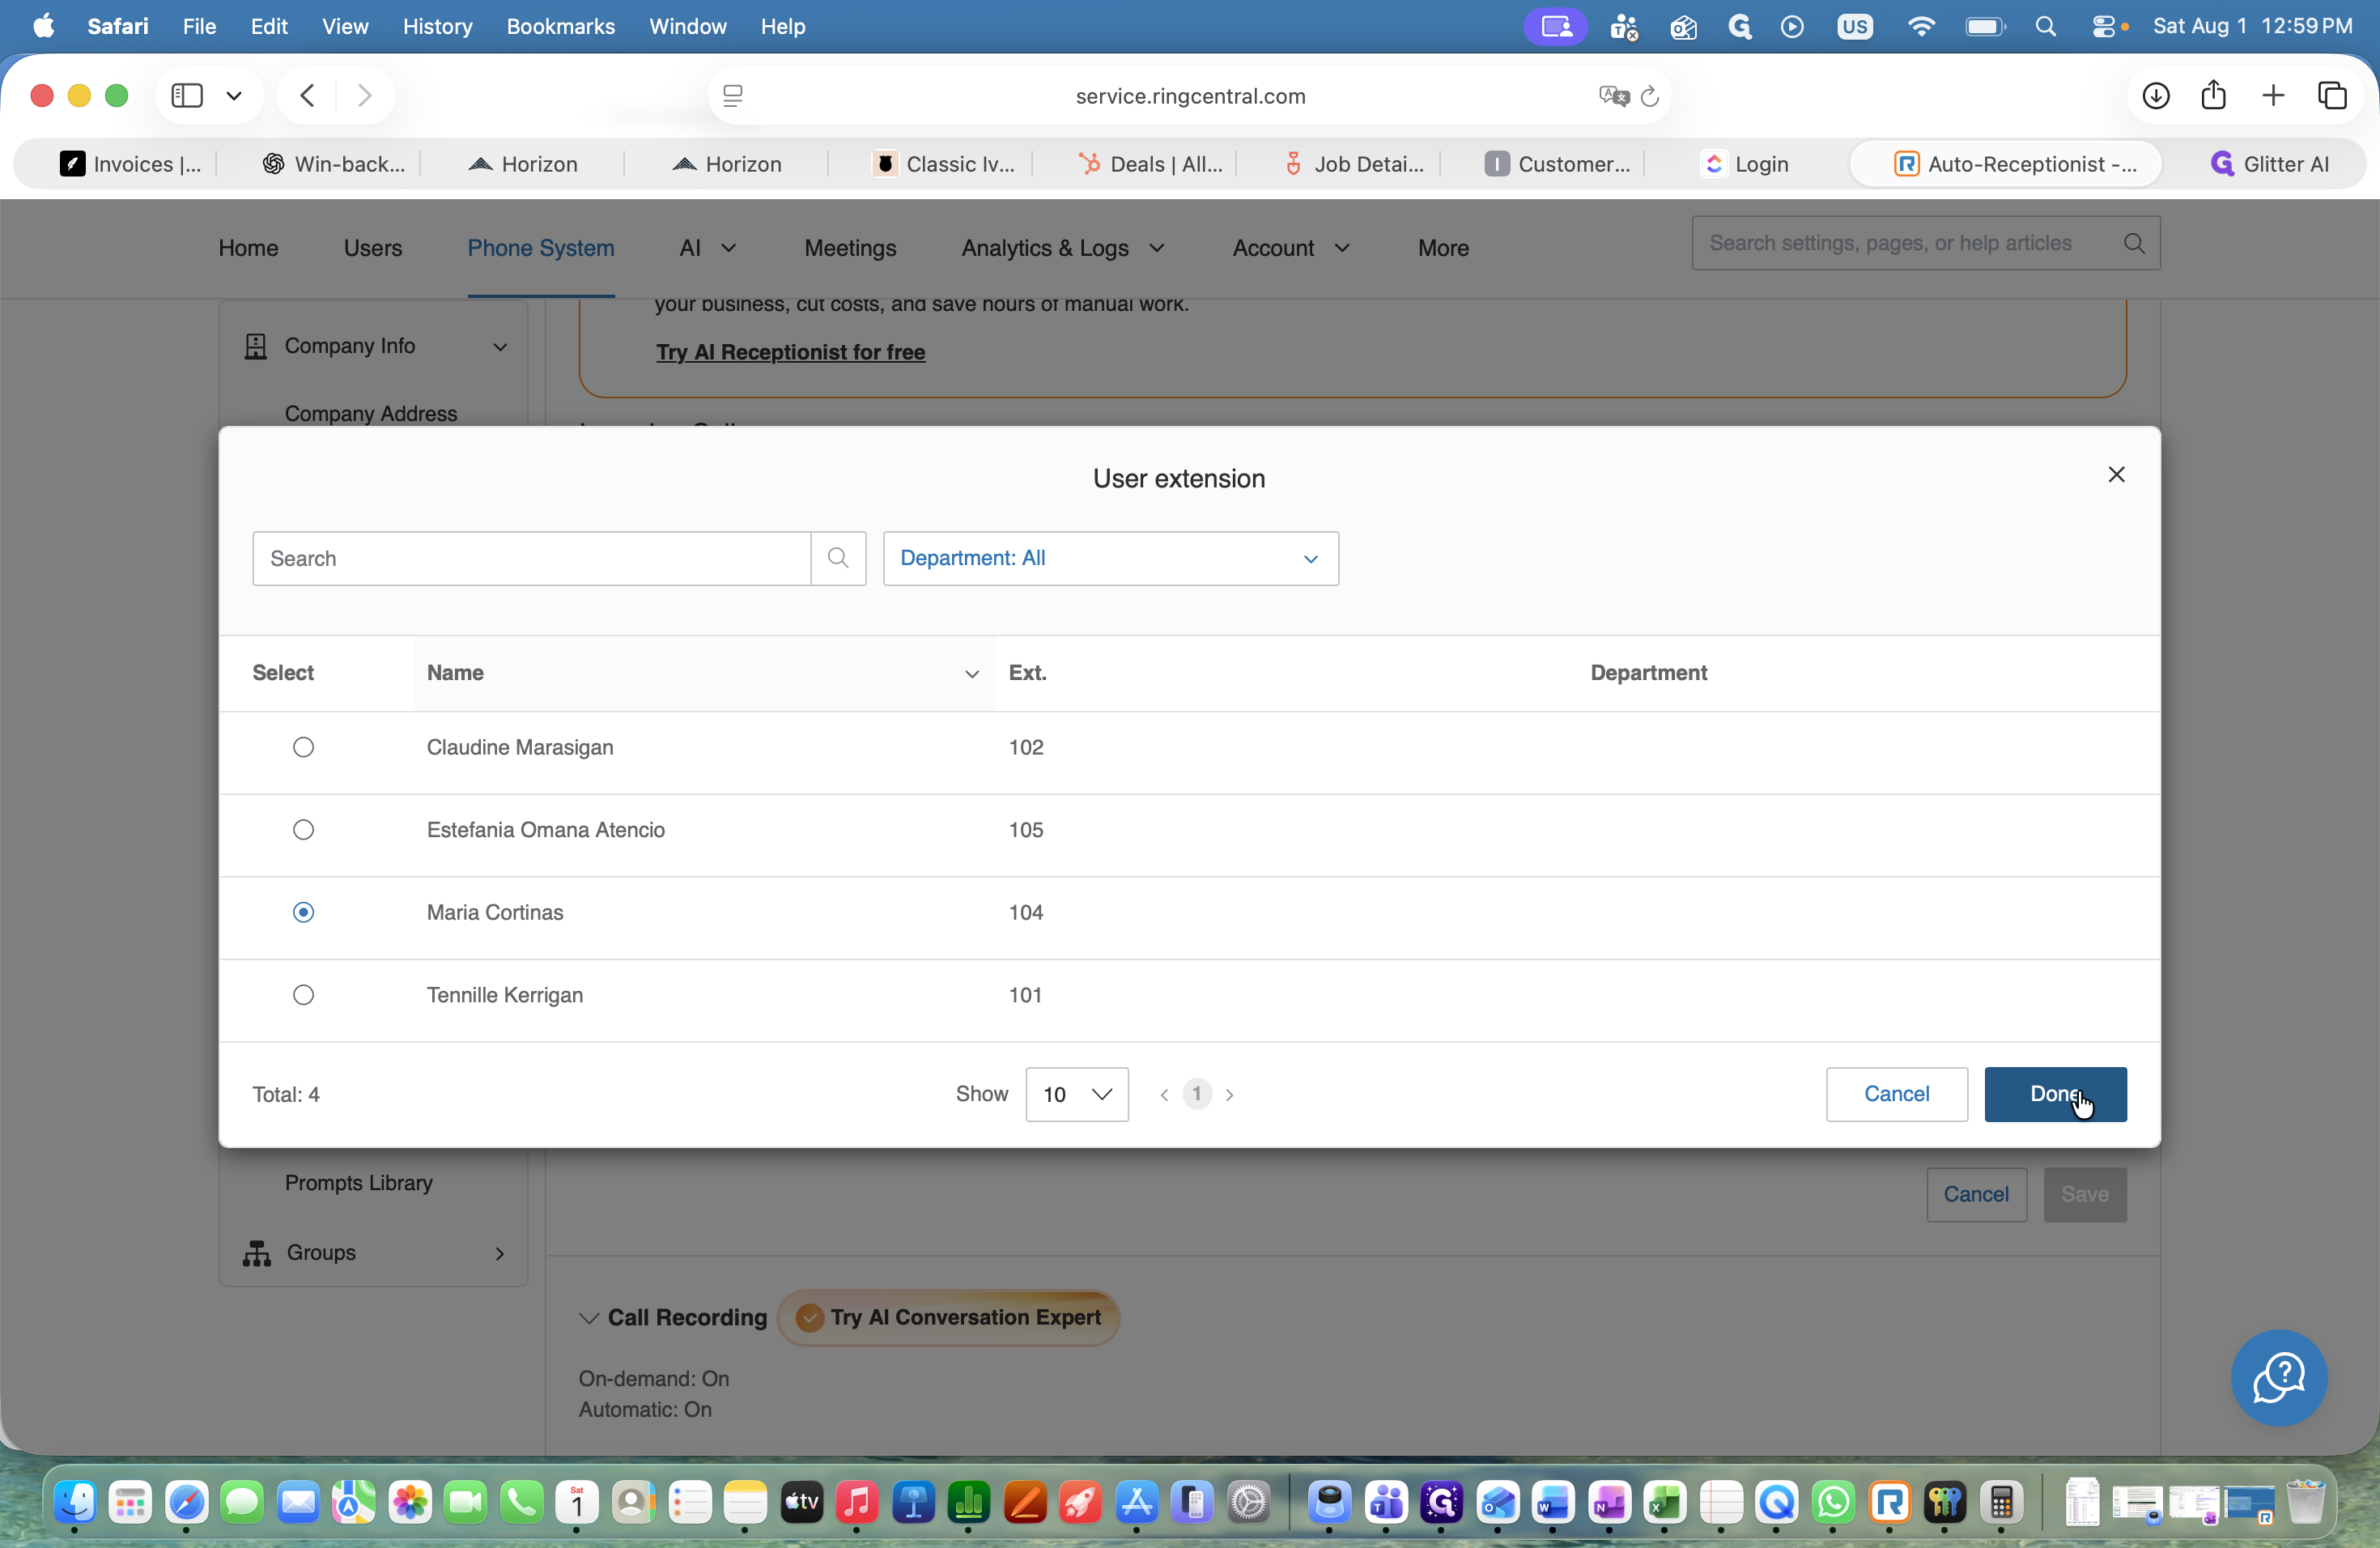Open Control Center in menu bar
2380x1548 pixels.
[x=2104, y=26]
